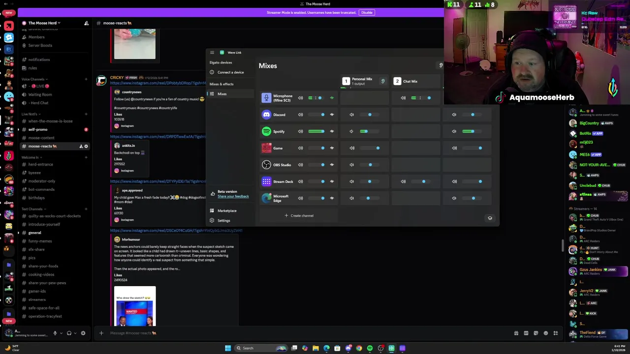This screenshot has width=630, height=354.
Task: Click the OBS Studio app icon
Action: point(266,165)
